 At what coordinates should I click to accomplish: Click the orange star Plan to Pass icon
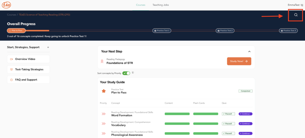coord(104,91)
